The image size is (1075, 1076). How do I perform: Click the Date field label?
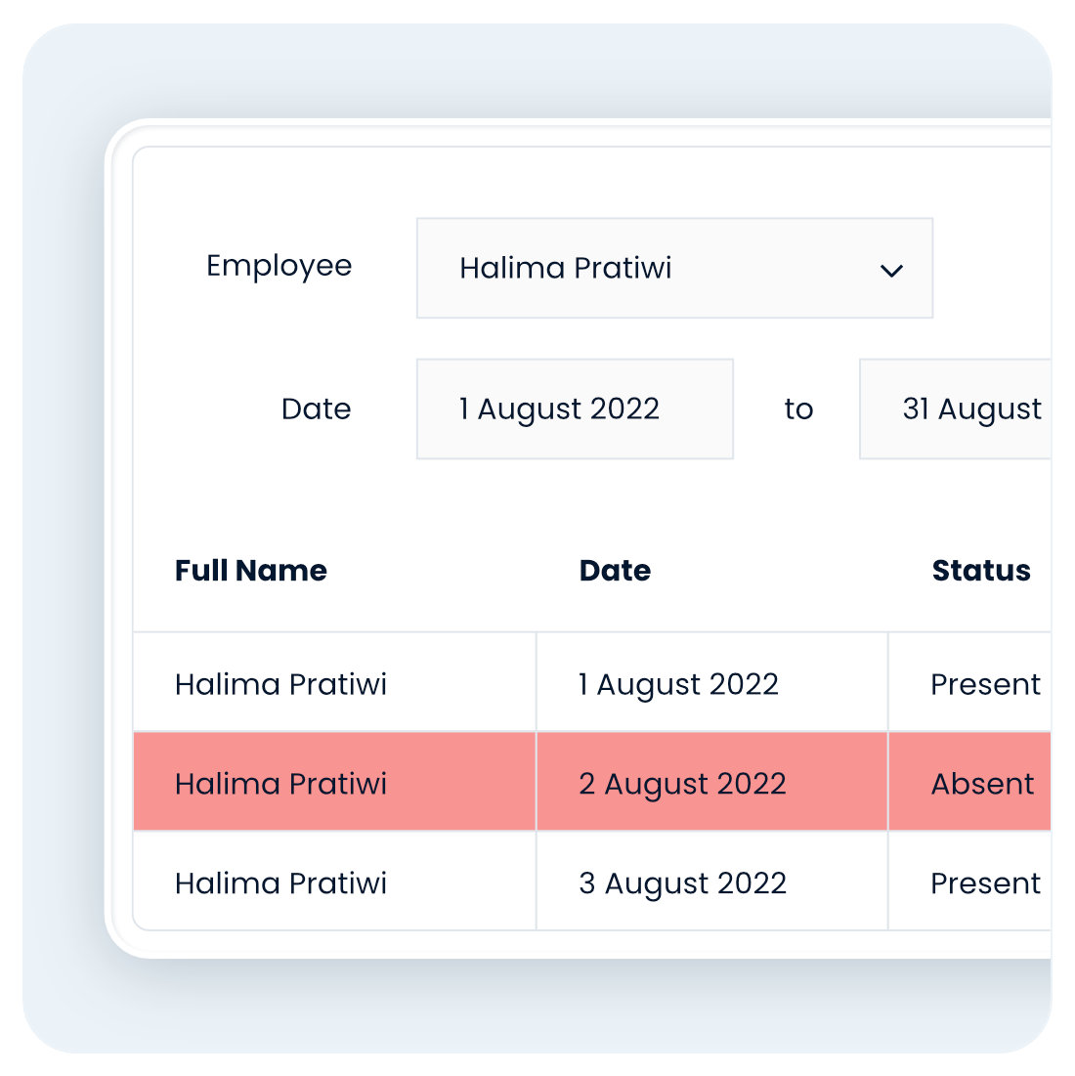[x=316, y=409]
